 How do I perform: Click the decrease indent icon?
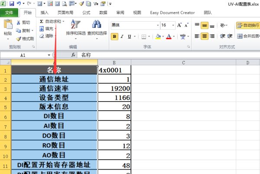coord(222,36)
